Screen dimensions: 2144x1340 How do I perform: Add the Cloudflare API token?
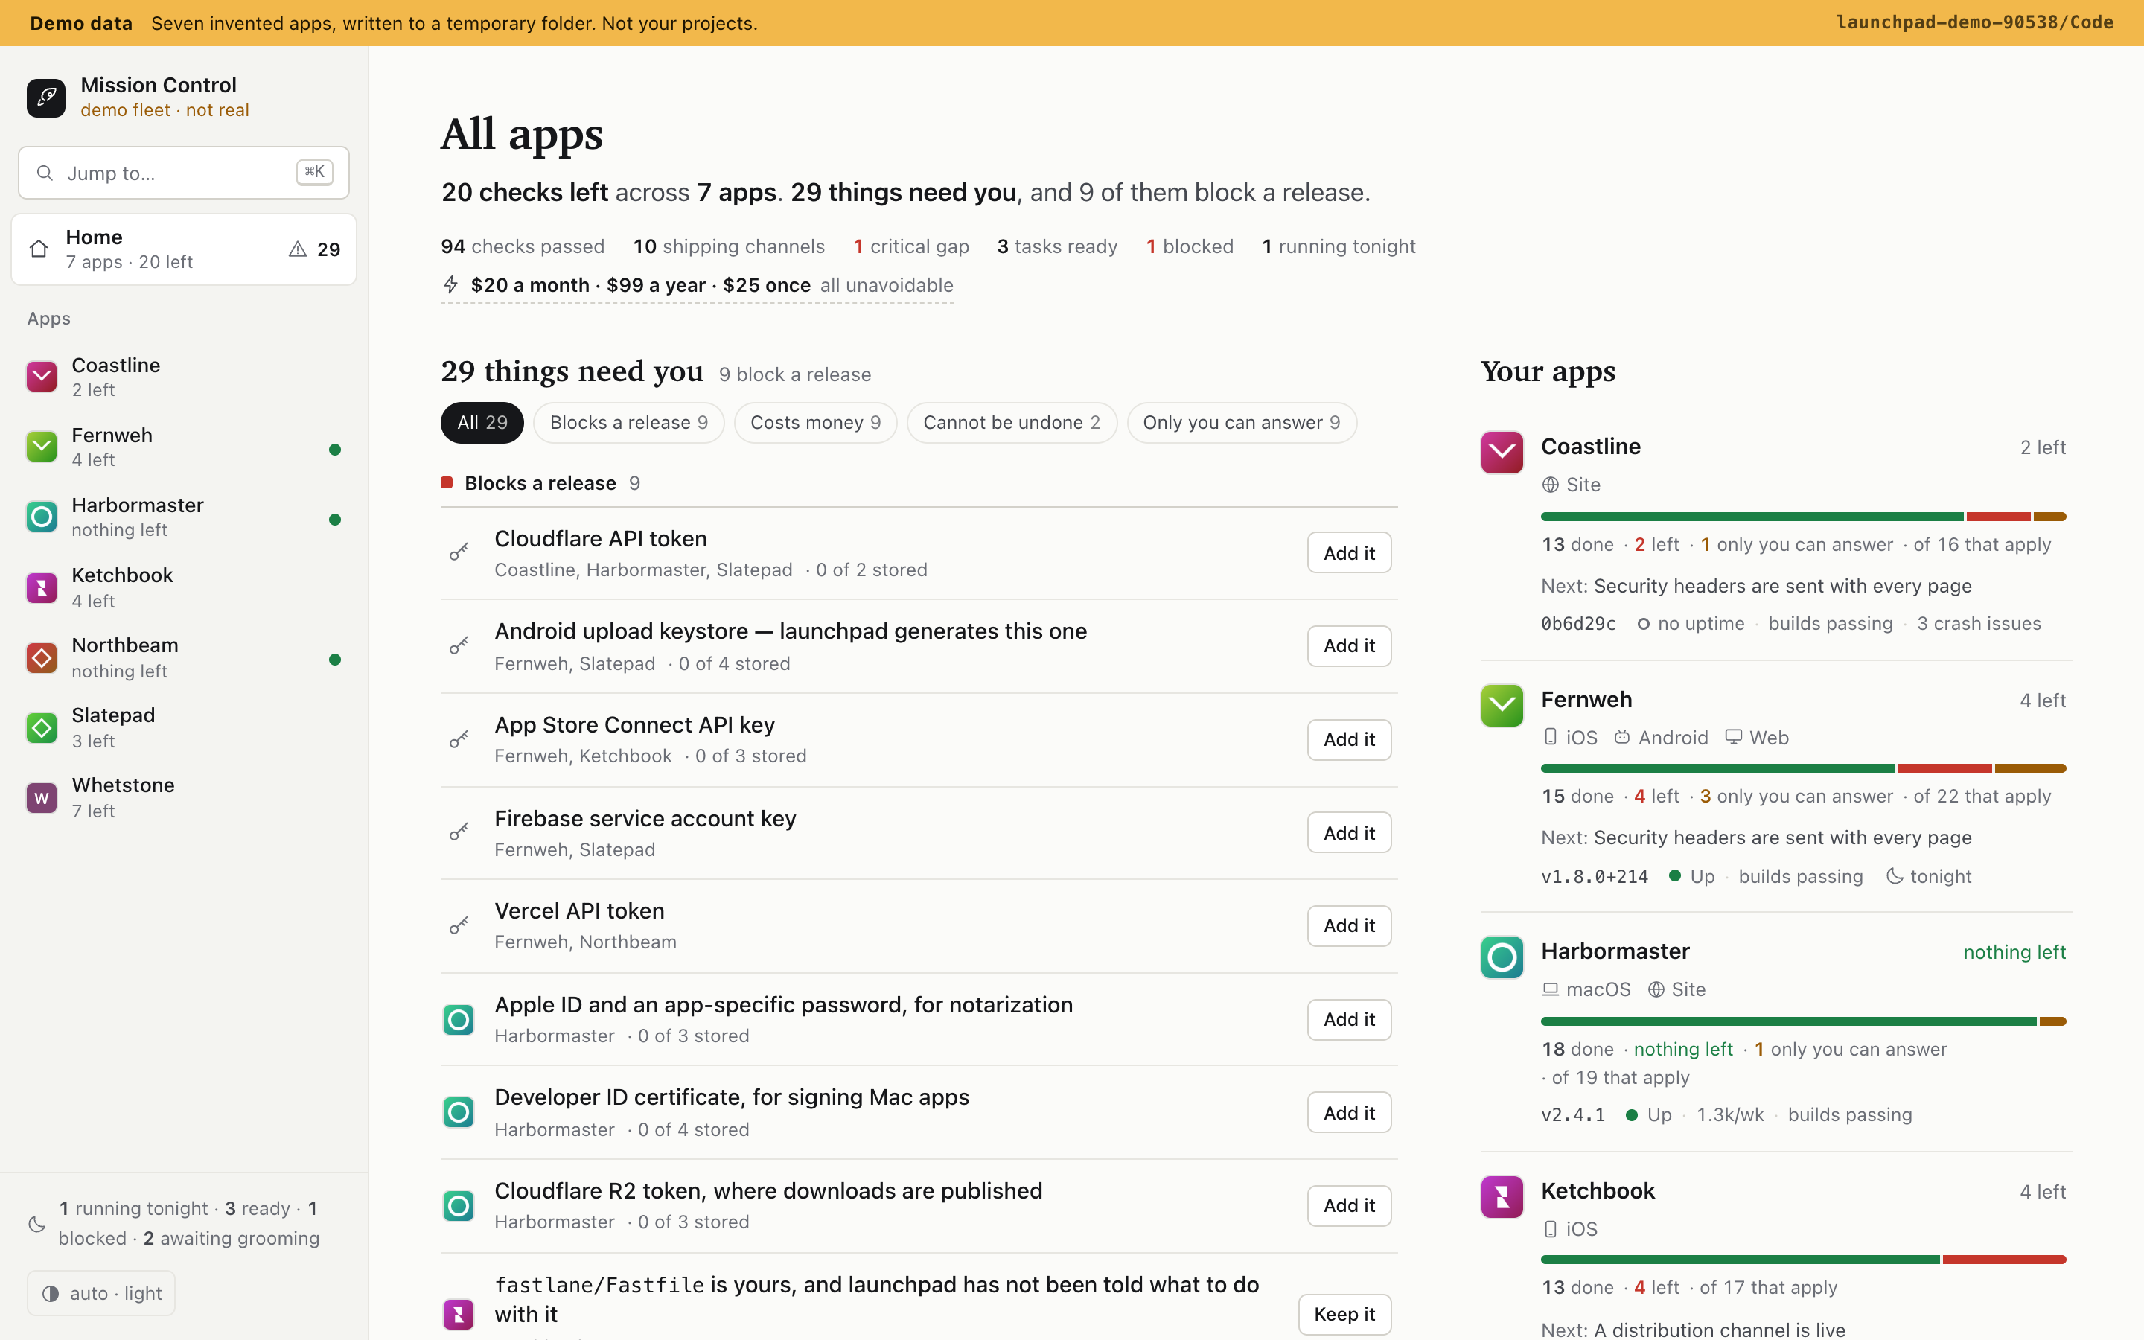coord(1348,553)
